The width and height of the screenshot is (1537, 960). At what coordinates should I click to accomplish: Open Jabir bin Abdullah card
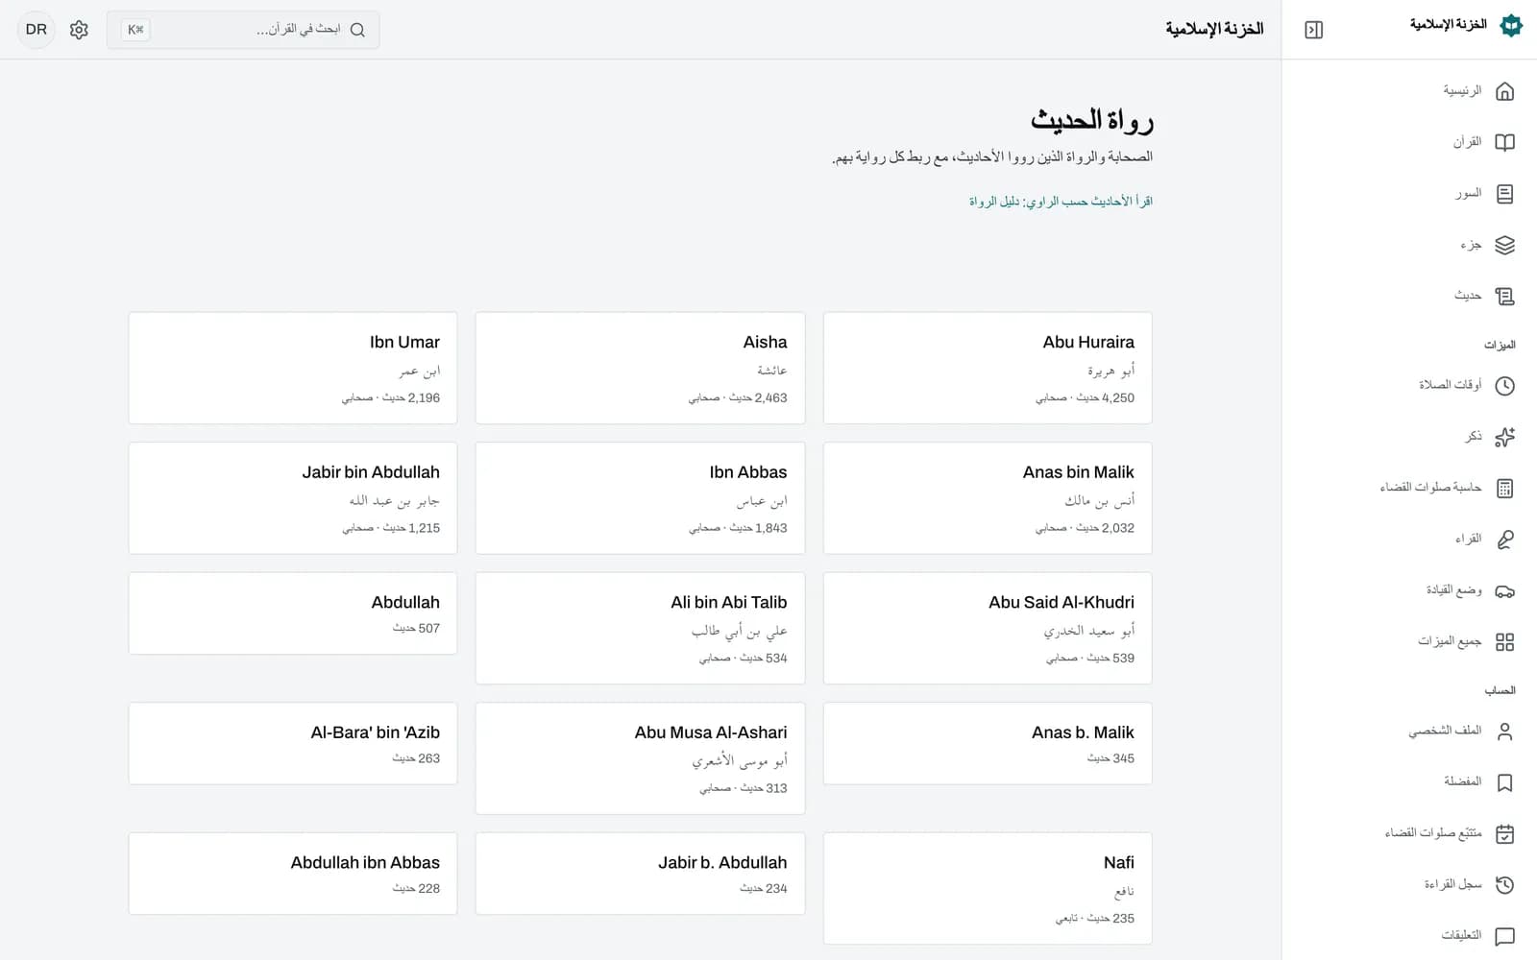(x=293, y=498)
